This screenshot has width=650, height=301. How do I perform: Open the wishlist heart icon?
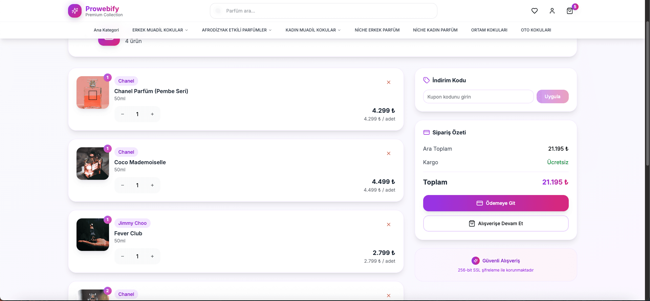pyautogui.click(x=535, y=11)
